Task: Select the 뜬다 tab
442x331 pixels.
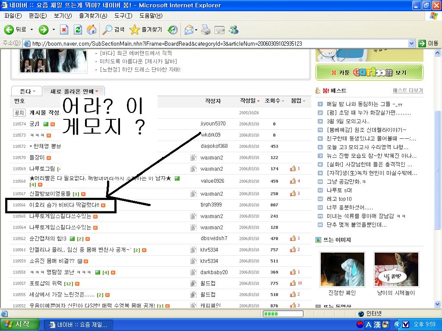Action: click(26, 91)
